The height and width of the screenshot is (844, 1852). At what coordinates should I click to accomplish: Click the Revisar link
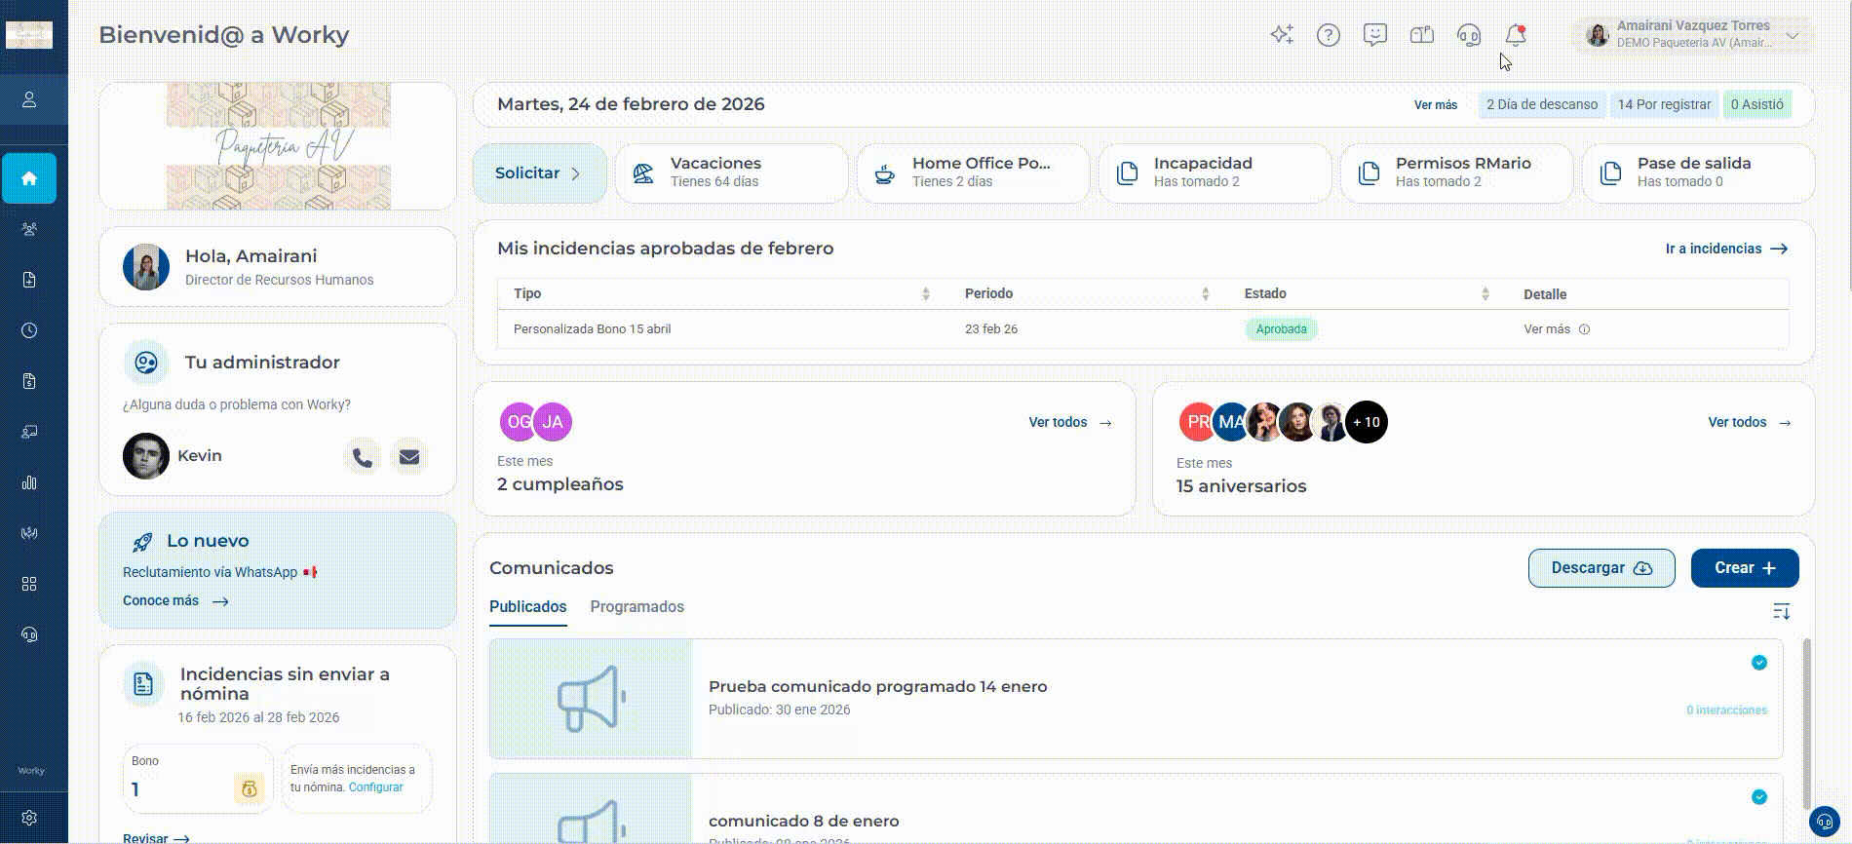coord(156,838)
